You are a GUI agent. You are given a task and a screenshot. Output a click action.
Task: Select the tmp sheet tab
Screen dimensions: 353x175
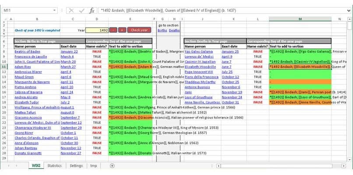(94, 166)
